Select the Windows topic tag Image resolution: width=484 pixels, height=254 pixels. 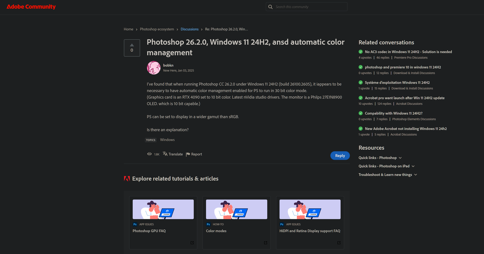[167, 140]
